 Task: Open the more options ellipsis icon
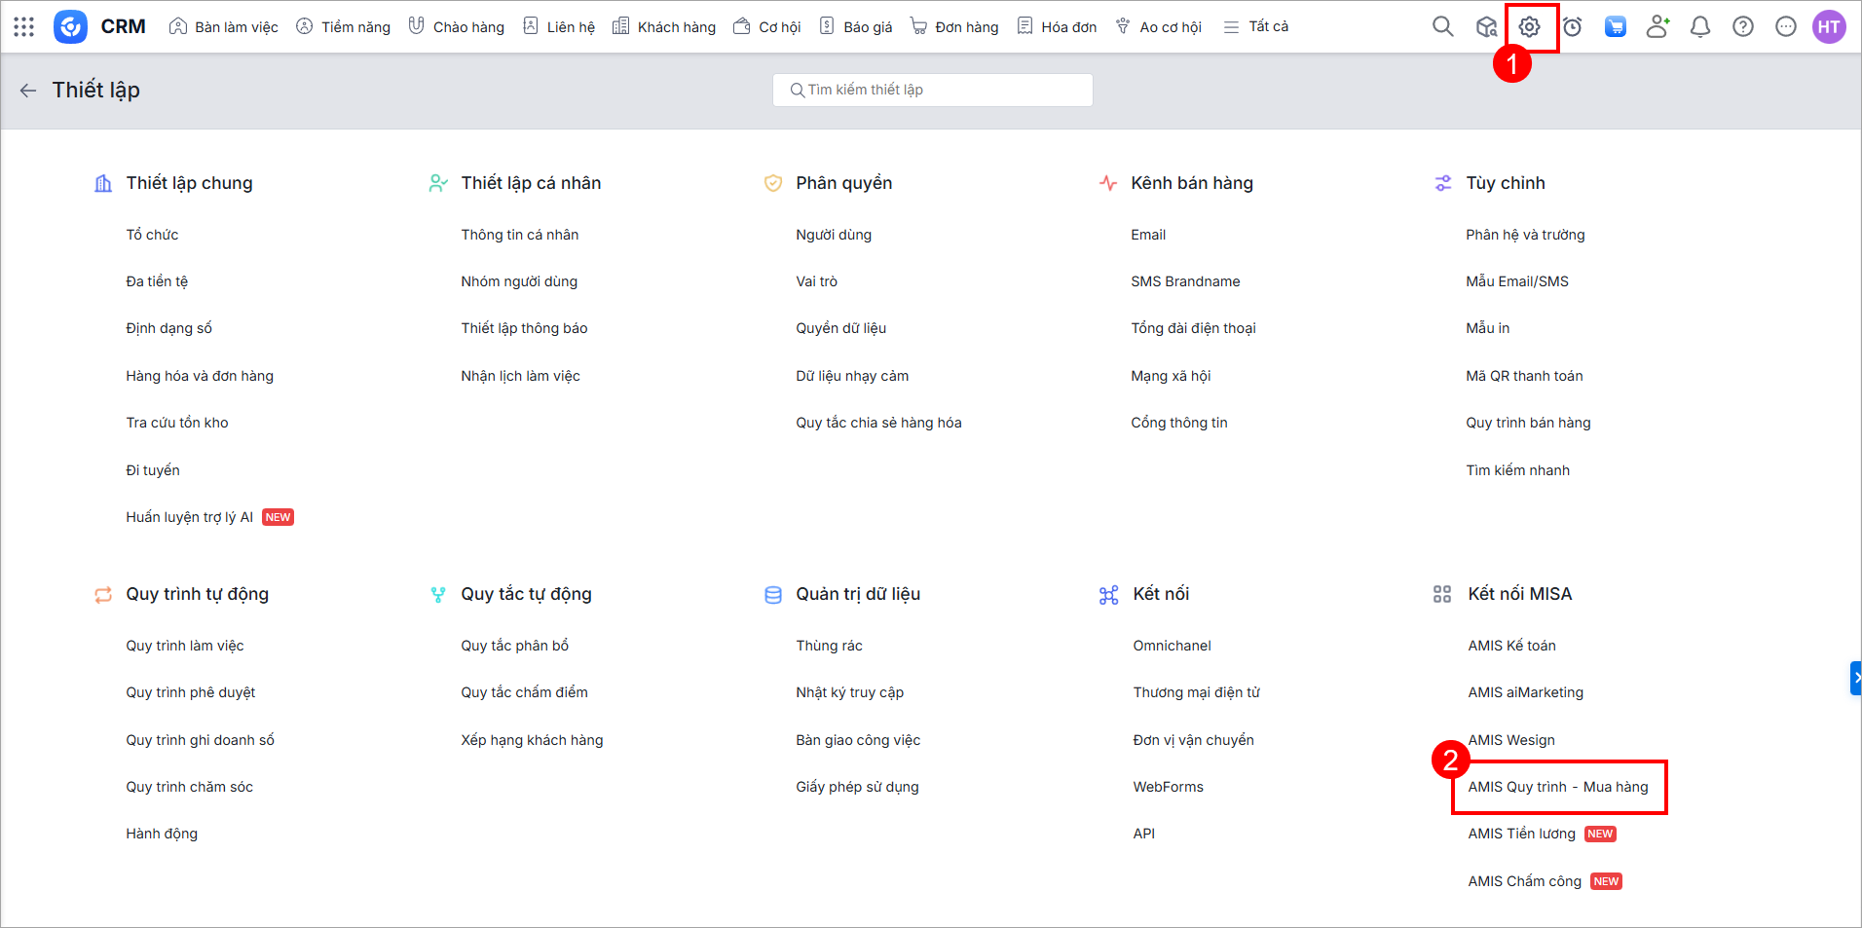point(1786,27)
